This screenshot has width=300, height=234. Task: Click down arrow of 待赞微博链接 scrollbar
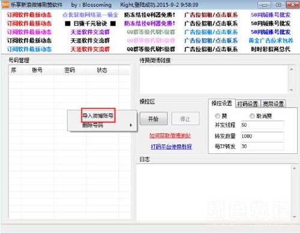coord(292,90)
